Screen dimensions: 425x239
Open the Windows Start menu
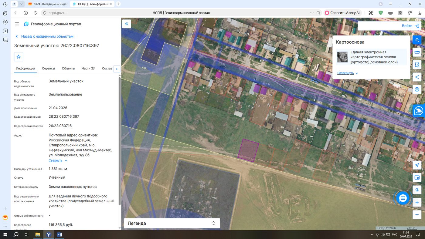tap(5, 234)
